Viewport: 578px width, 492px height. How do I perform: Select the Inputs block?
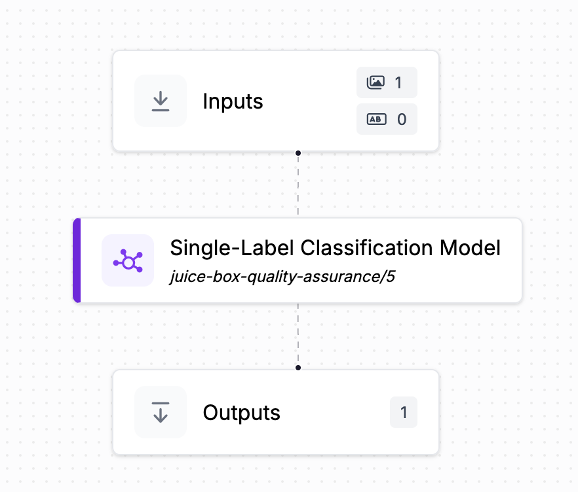click(276, 101)
